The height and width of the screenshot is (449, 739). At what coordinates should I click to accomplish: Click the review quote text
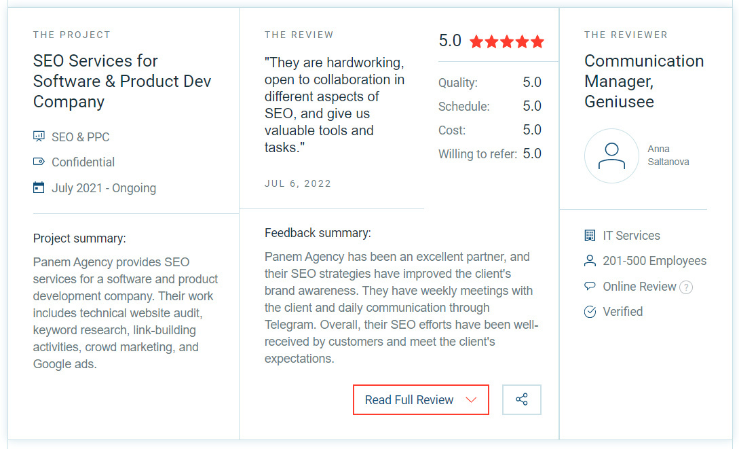coord(335,105)
